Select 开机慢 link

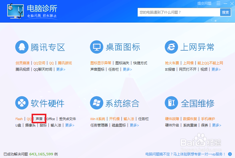(114, 119)
